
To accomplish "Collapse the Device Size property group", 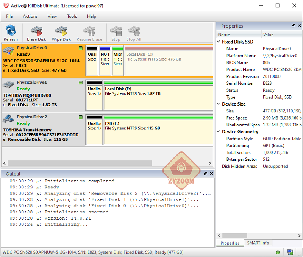I will (x=219, y=104).
